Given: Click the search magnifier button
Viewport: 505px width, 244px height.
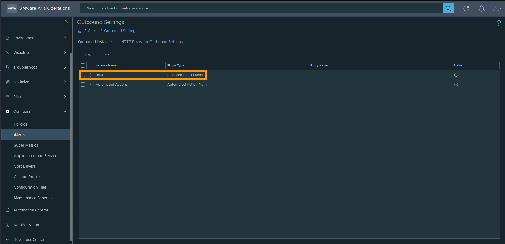Looking at the screenshot, I should 448,8.
